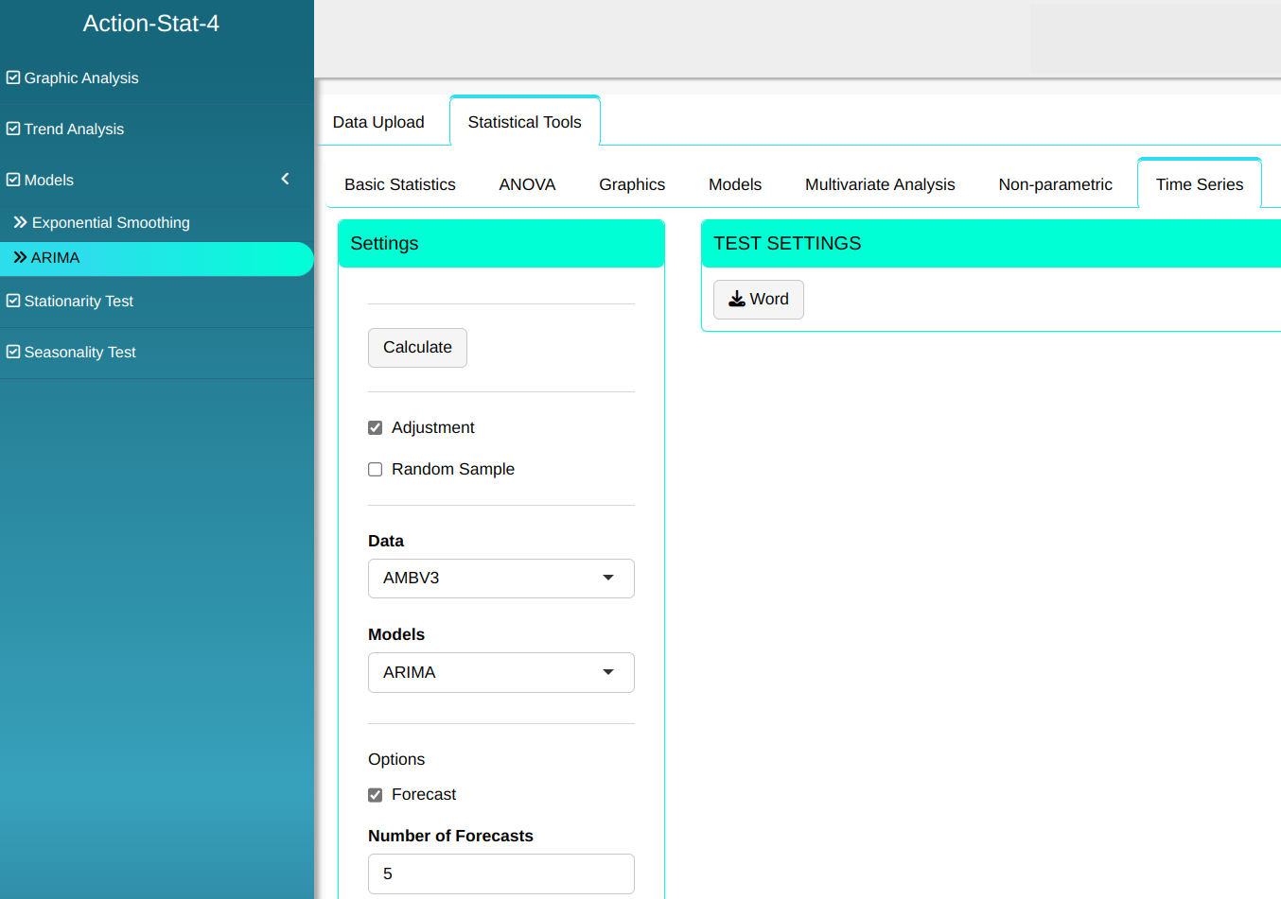
Task: Click the Seasonality Test sidebar icon
Action: pyautogui.click(x=13, y=352)
